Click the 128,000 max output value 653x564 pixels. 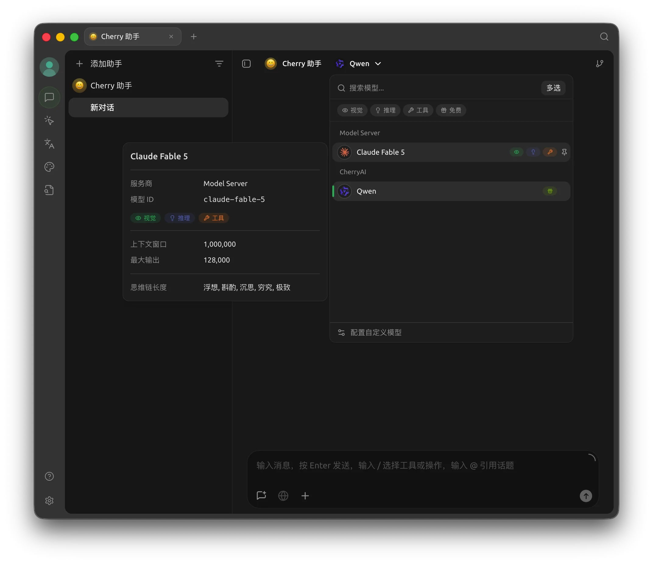[217, 260]
